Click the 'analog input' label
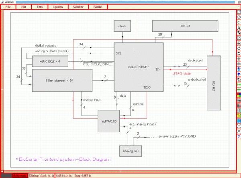The width and height of the screenshot is (241, 178). click(x=92, y=100)
